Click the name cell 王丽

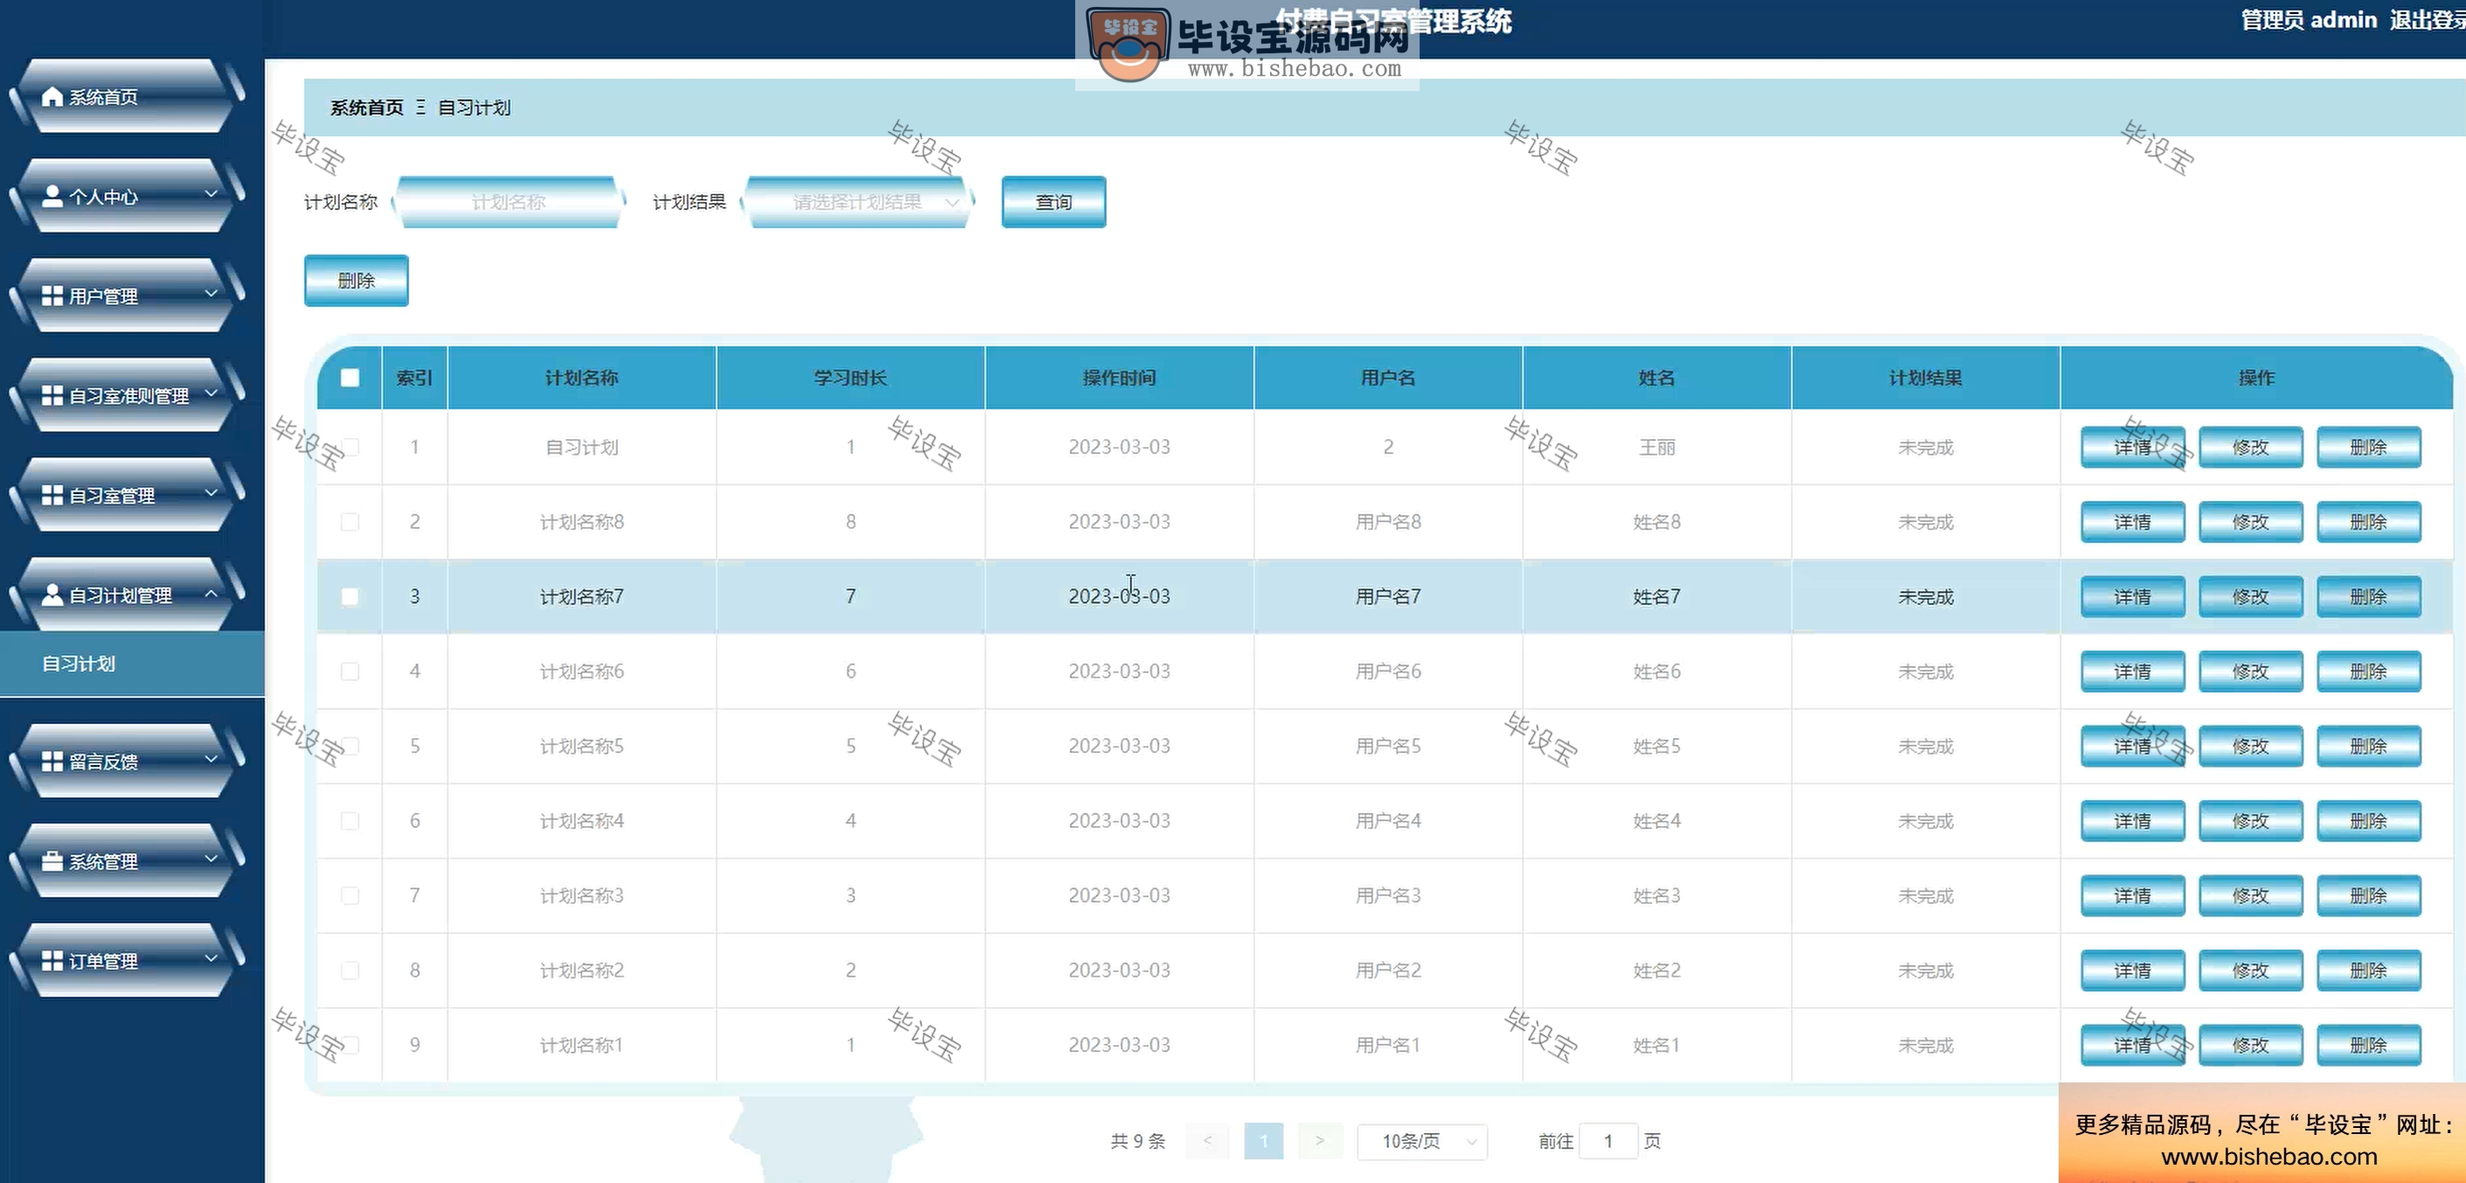(x=1657, y=448)
